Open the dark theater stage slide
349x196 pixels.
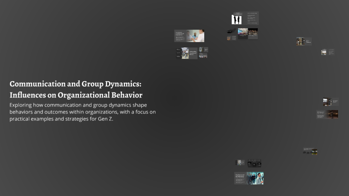pyautogui.click(x=327, y=114)
